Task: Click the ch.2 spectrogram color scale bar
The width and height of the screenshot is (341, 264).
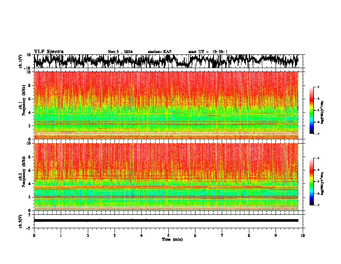Action: (x=312, y=182)
